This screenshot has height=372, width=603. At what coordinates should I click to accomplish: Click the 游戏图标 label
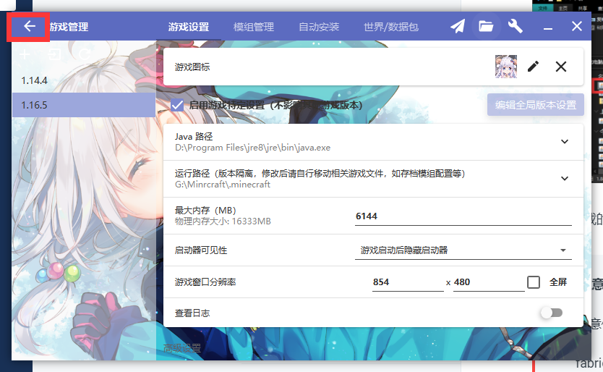point(192,67)
